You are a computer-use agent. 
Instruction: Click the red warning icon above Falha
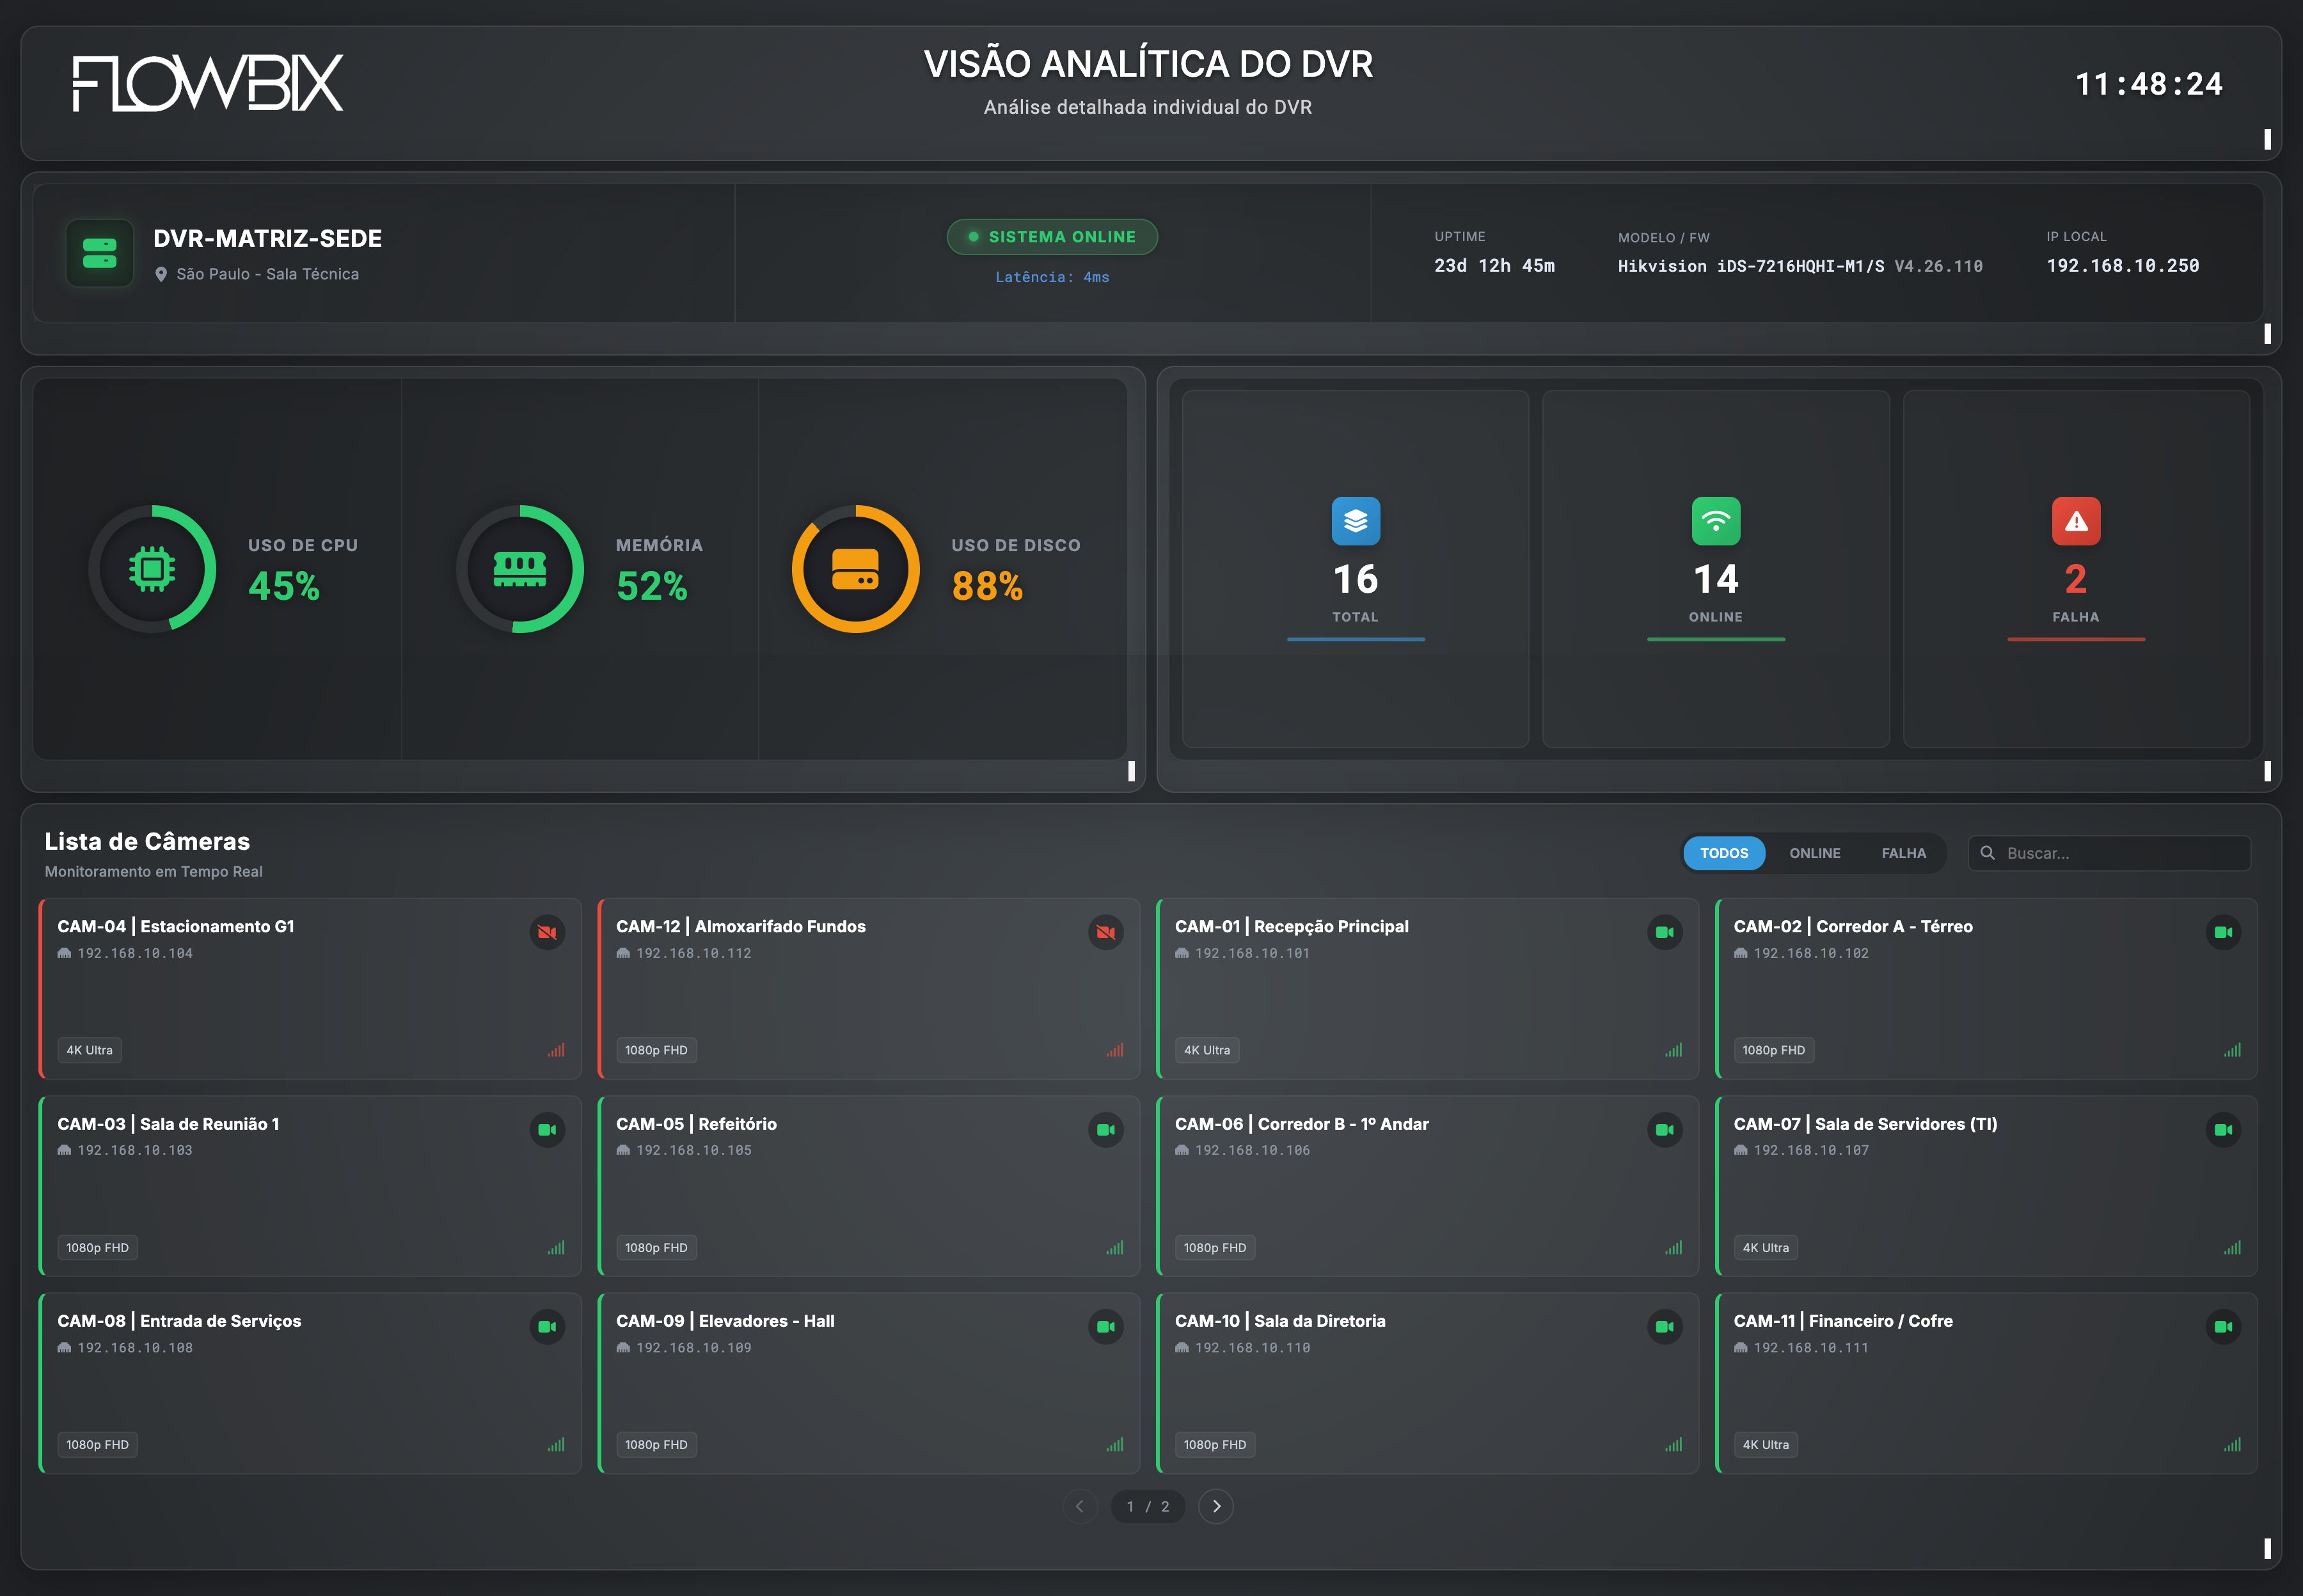tap(2076, 521)
